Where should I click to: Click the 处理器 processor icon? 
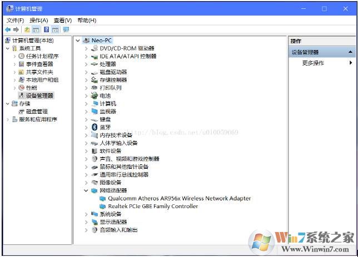click(95, 64)
